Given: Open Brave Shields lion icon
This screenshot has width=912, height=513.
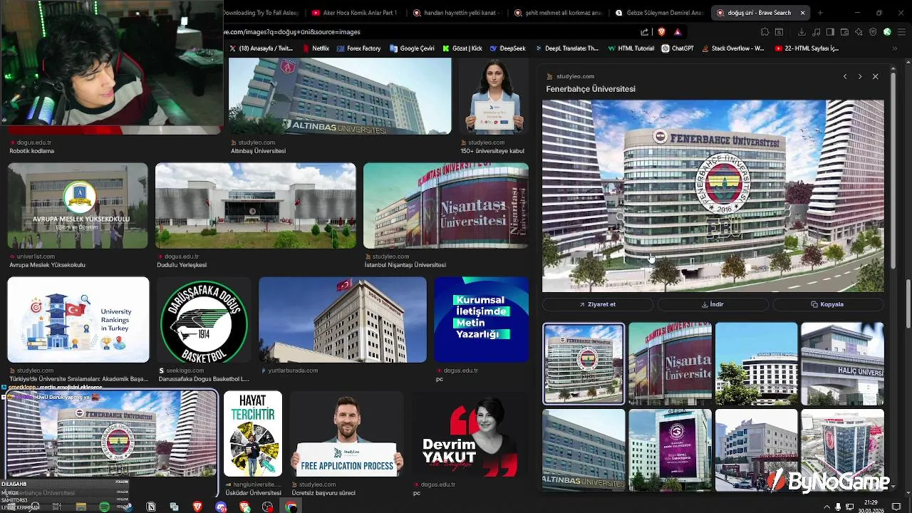Looking at the screenshot, I should tap(662, 32).
